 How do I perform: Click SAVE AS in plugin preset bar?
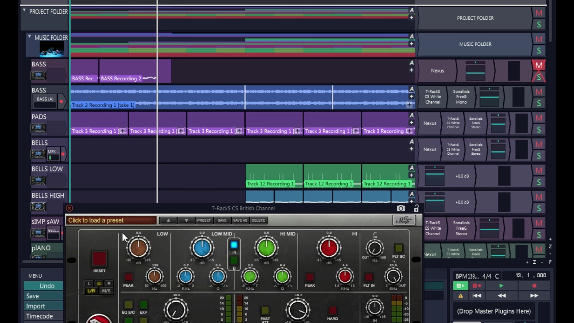pos(240,220)
